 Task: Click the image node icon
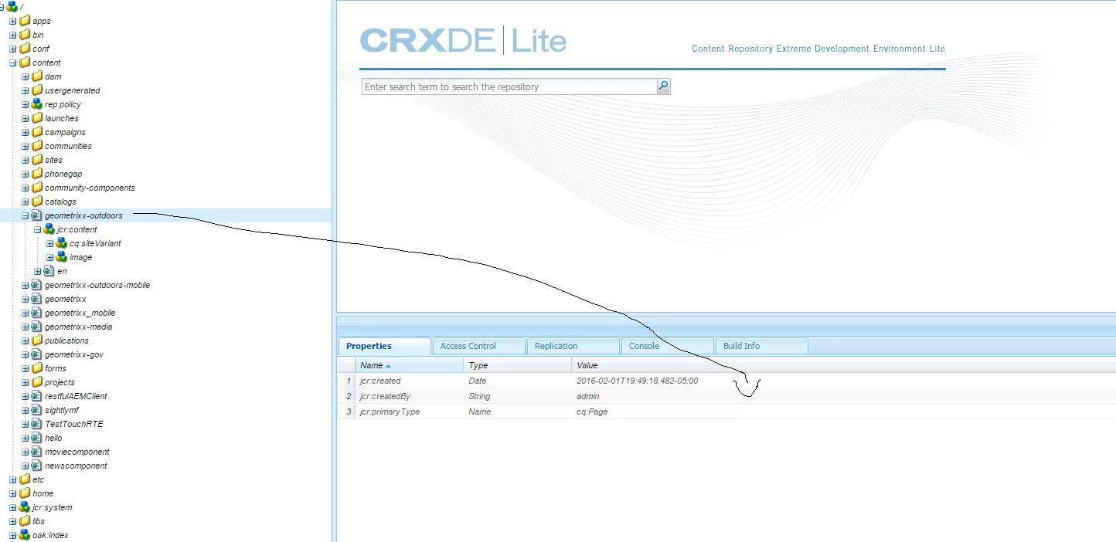pyautogui.click(x=62, y=257)
